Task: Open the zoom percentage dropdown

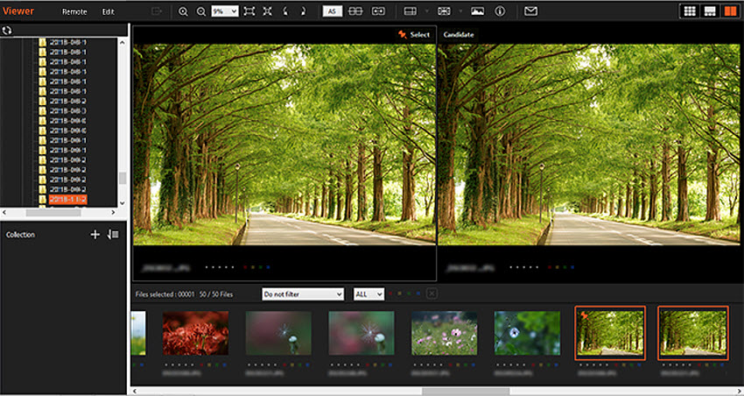Action: 225,12
